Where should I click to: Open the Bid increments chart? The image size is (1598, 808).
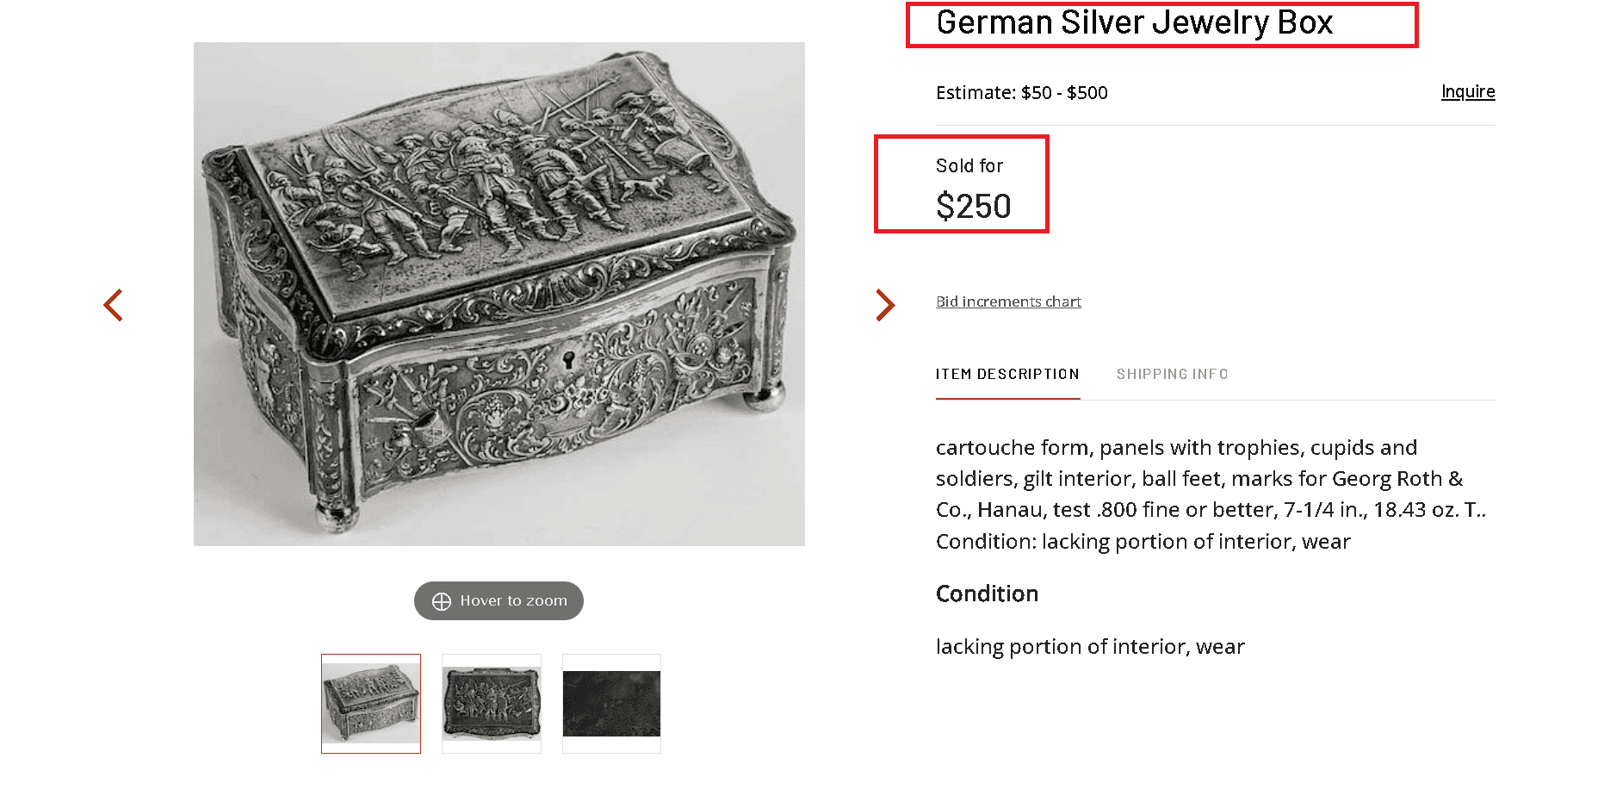[1008, 301]
